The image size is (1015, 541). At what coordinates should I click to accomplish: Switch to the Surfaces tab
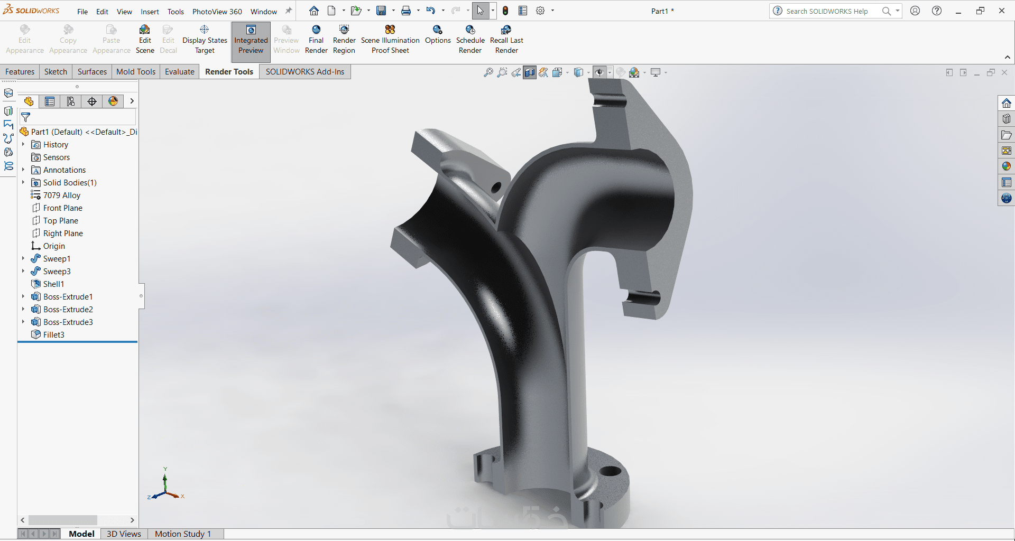(x=92, y=72)
